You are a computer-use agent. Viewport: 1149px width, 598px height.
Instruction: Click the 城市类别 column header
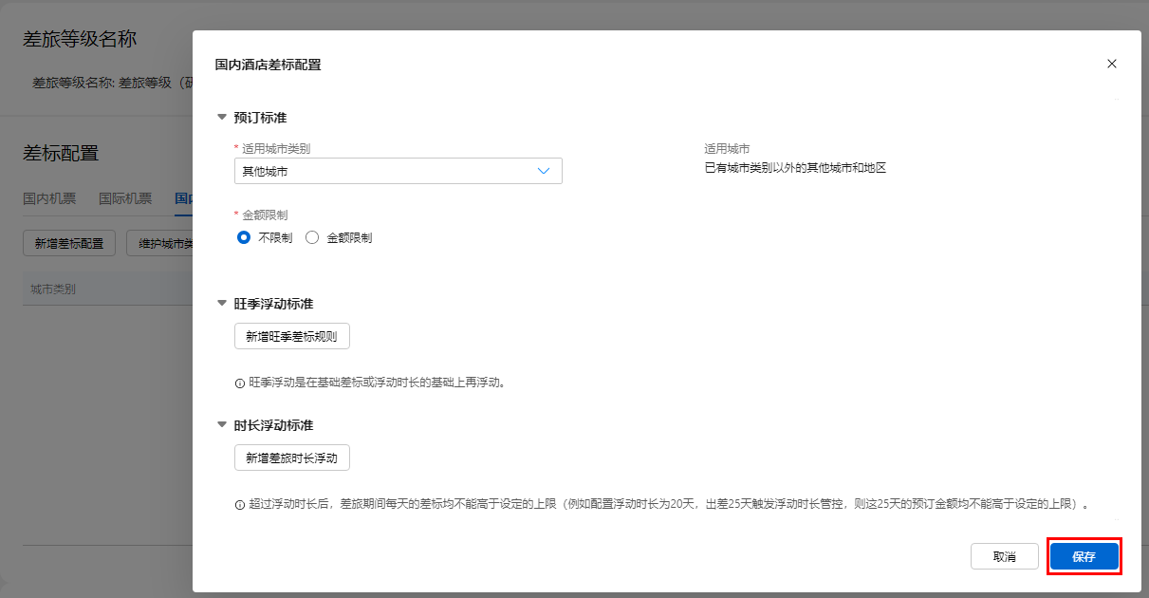53,289
